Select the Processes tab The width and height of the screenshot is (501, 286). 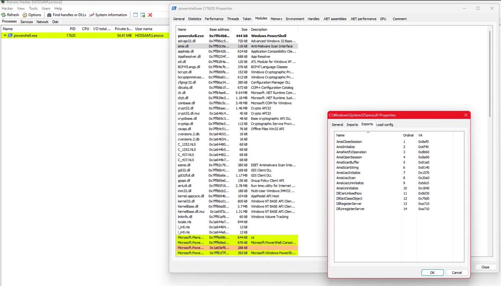pos(9,22)
